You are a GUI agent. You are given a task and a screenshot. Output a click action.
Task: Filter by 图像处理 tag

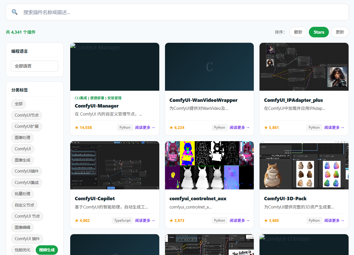23,138
